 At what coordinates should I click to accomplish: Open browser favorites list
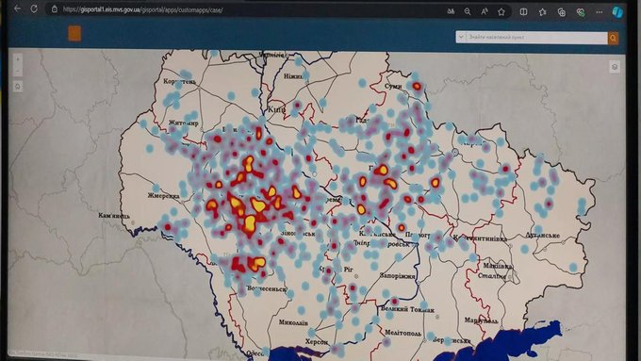(542, 12)
